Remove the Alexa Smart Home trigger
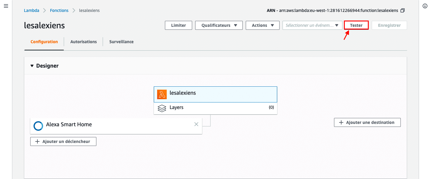Screen dimensions: 431x179 [196, 124]
